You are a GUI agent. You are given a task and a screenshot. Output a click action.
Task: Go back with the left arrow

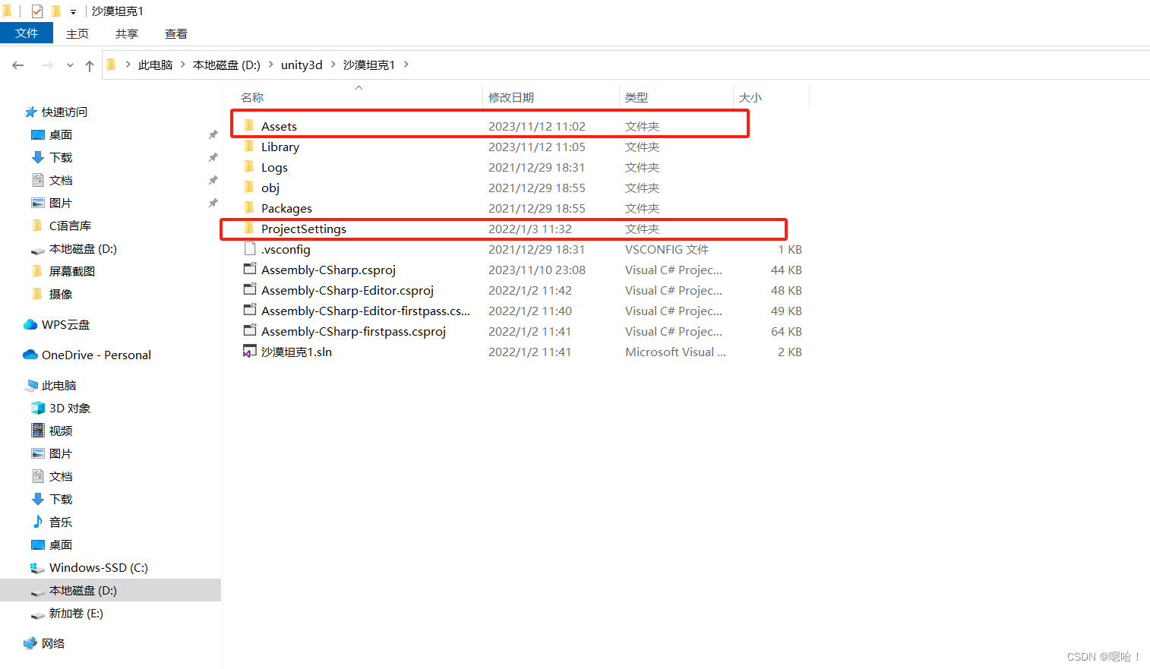click(18, 65)
